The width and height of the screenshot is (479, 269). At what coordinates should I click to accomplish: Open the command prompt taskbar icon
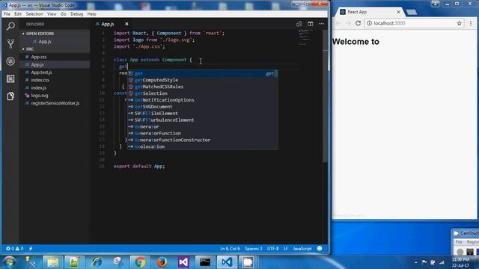pyautogui.click(x=205, y=262)
